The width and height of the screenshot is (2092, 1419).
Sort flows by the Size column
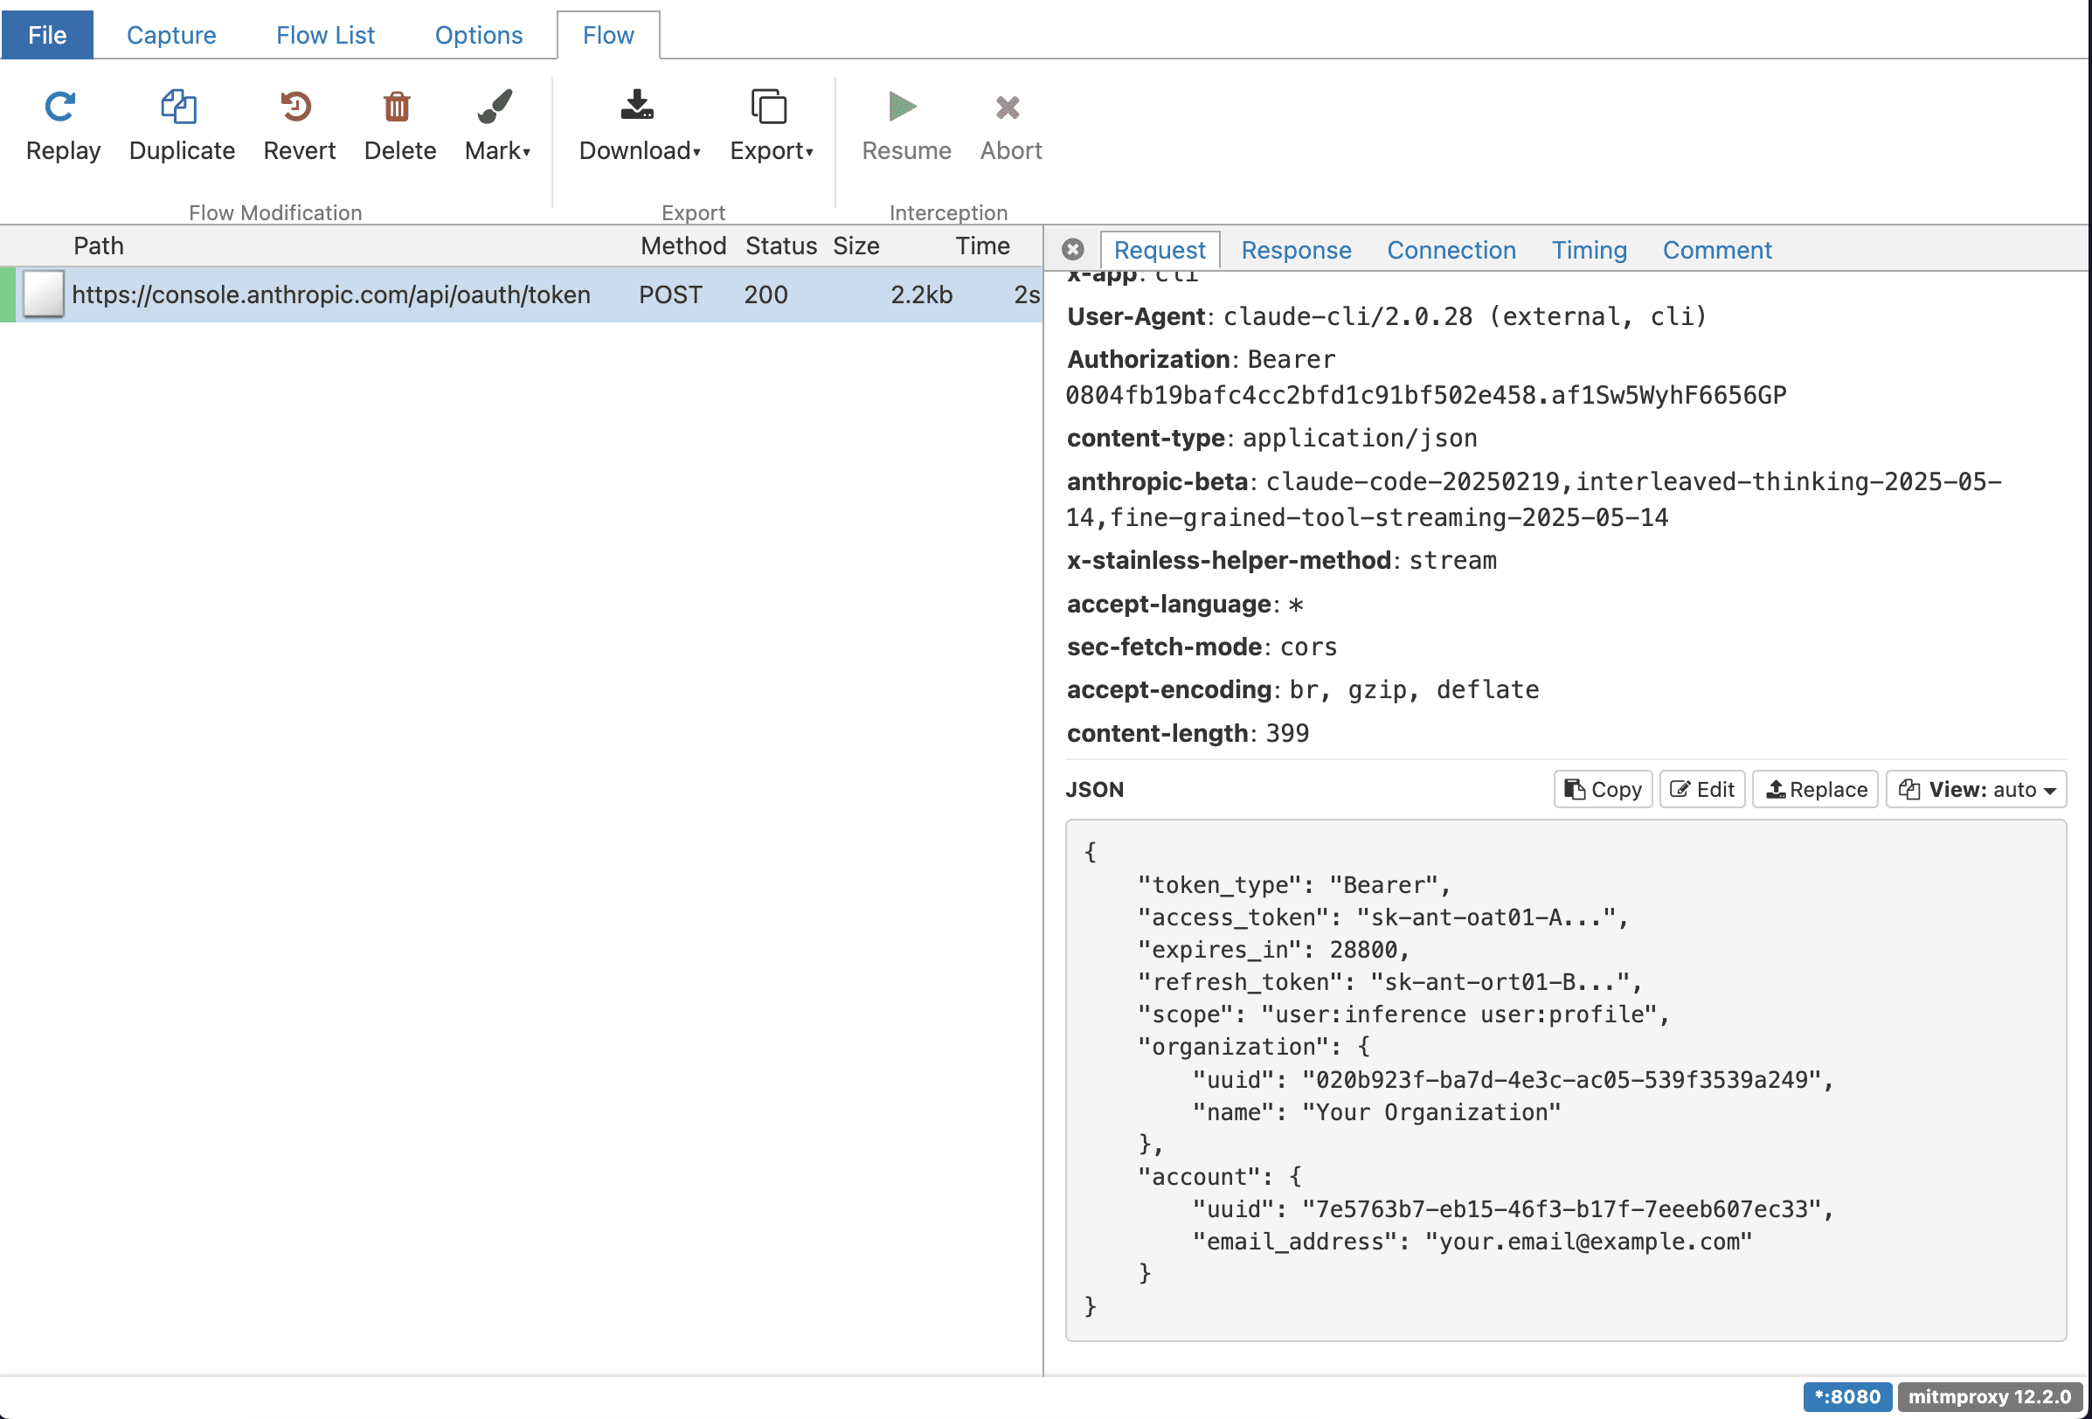(856, 246)
